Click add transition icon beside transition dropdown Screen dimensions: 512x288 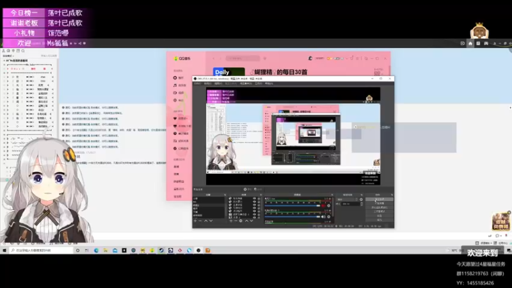(361, 200)
